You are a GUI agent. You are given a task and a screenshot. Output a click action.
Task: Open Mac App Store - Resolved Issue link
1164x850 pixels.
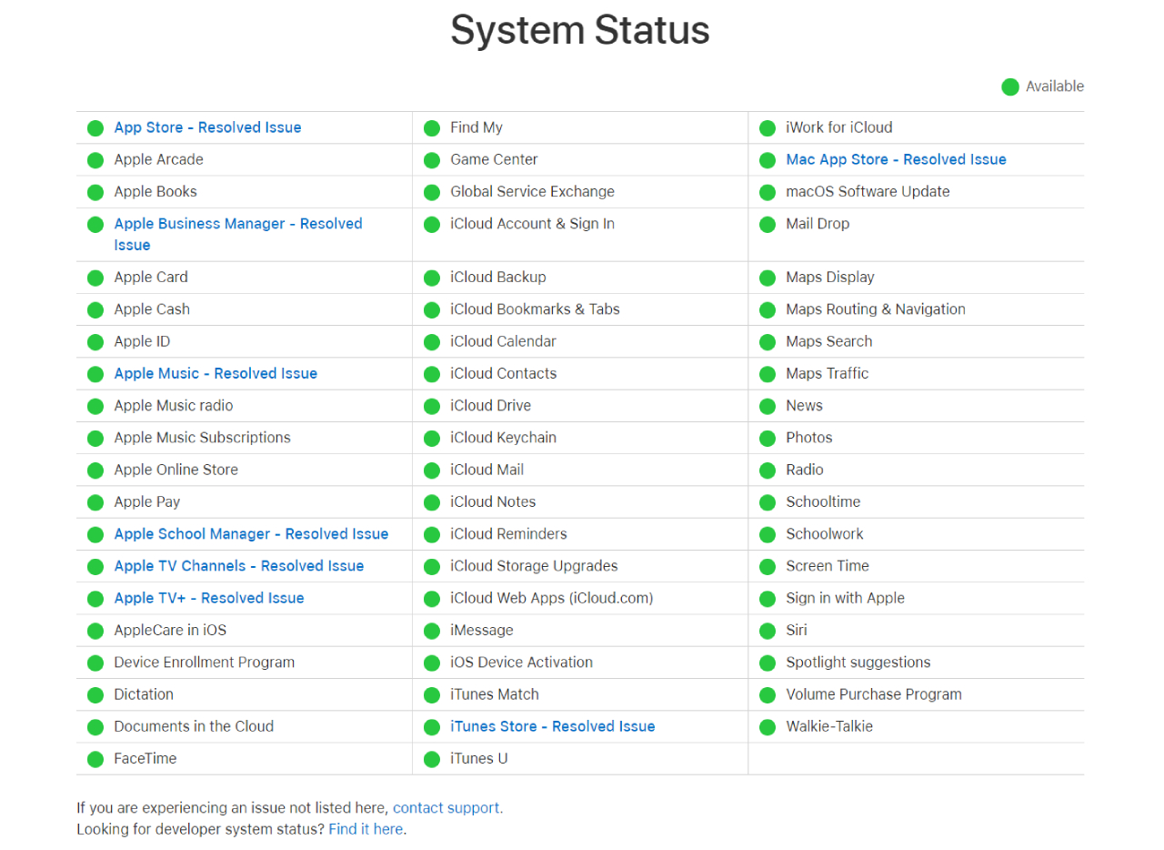pos(896,159)
